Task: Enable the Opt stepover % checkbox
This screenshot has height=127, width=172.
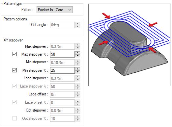Action: point(14,118)
